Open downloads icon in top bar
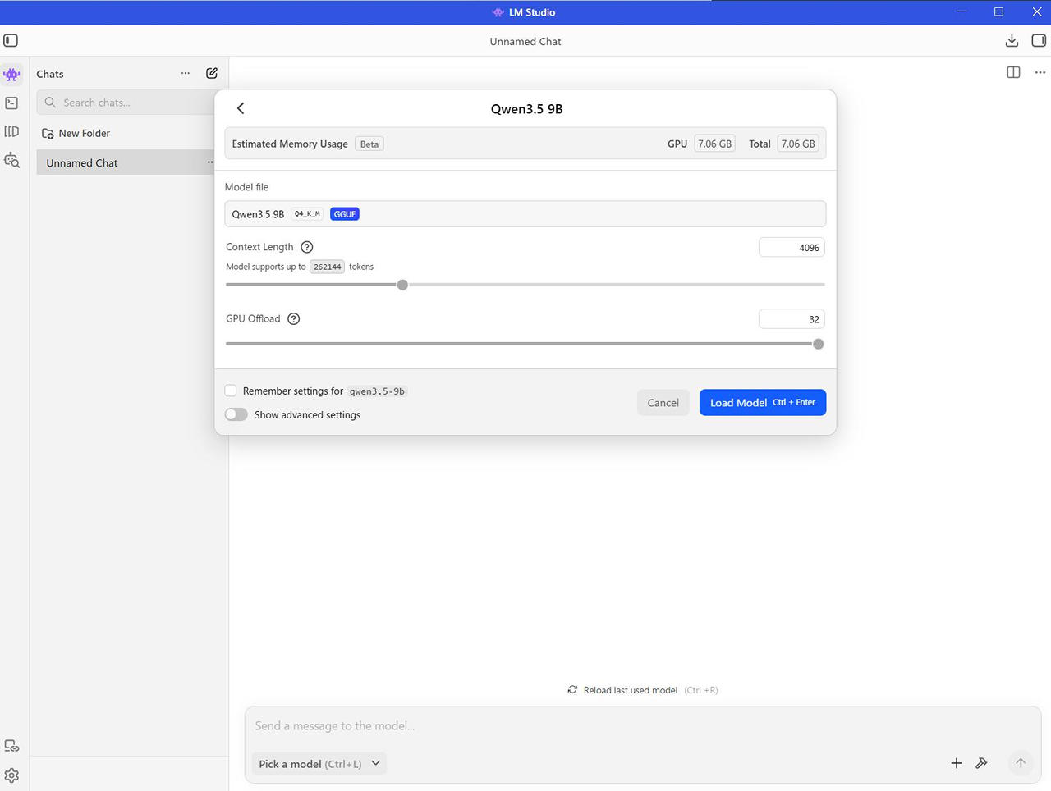This screenshot has height=791, width=1051. (1012, 41)
